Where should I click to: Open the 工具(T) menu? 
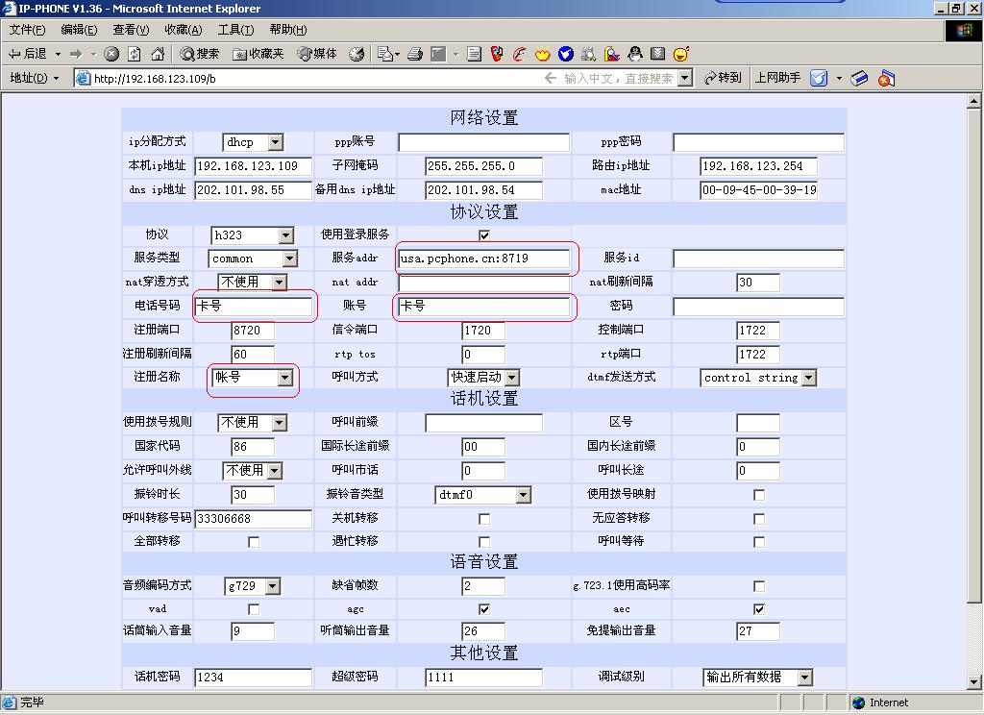pos(236,30)
